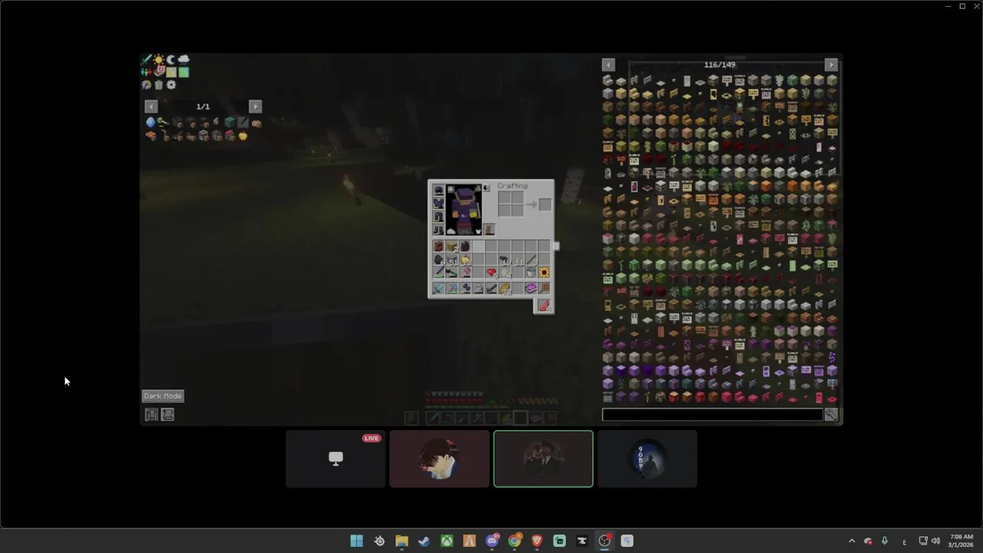Click the red item slot below inventory
Viewport: 983px width, 553px height.
point(544,306)
